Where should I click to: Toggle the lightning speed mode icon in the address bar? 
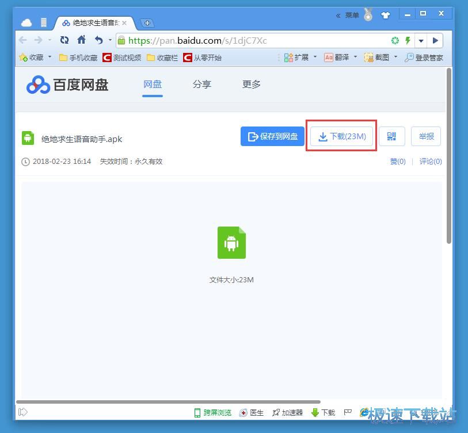(408, 40)
